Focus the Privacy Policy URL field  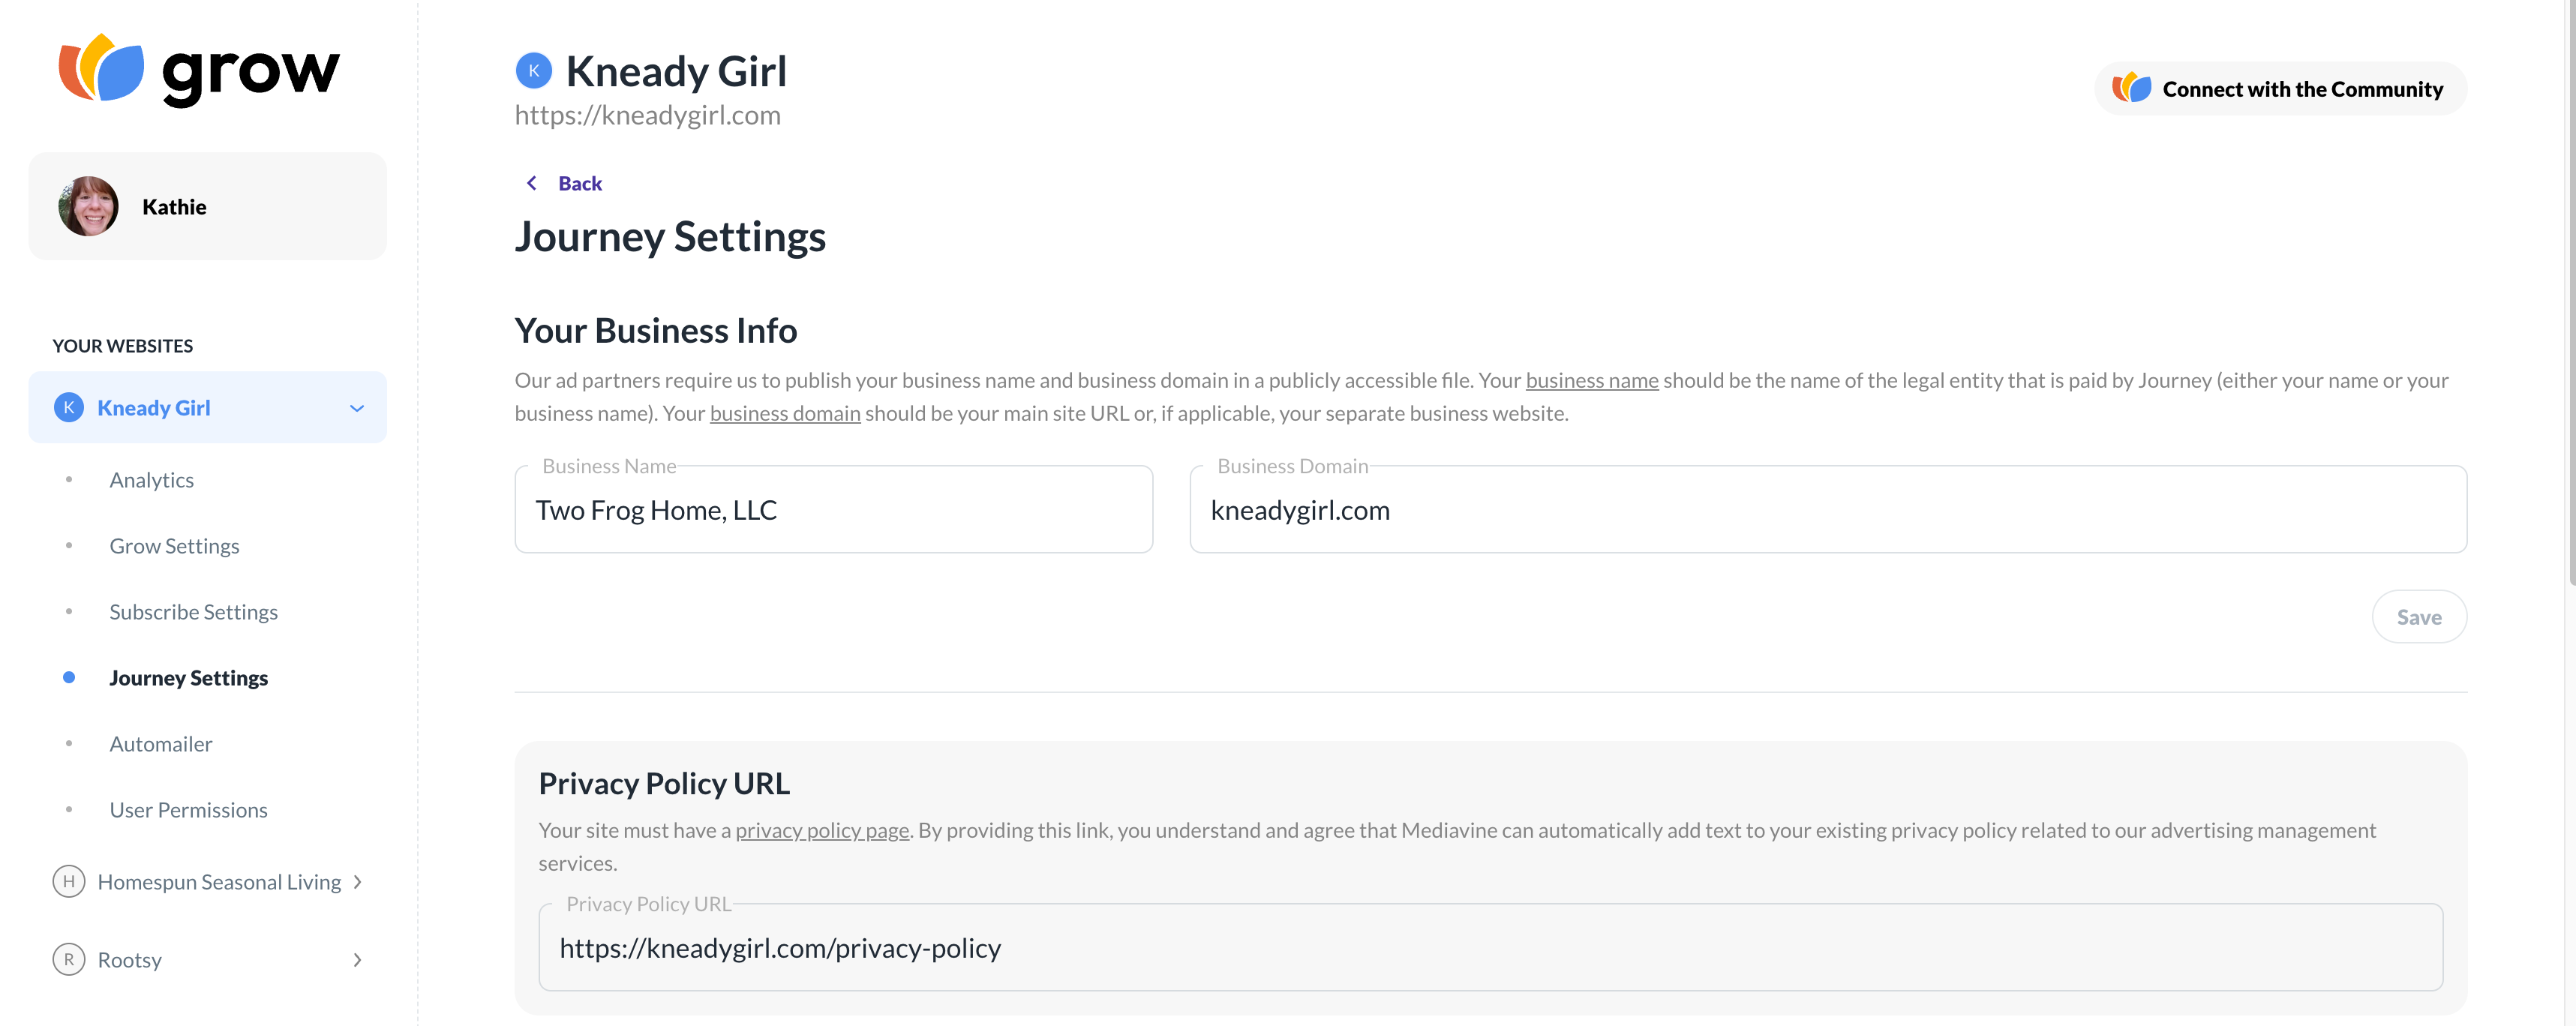coord(1489,948)
